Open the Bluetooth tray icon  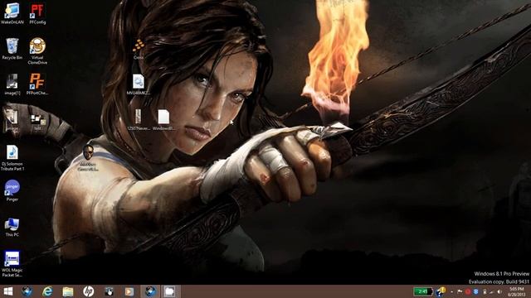475,291
